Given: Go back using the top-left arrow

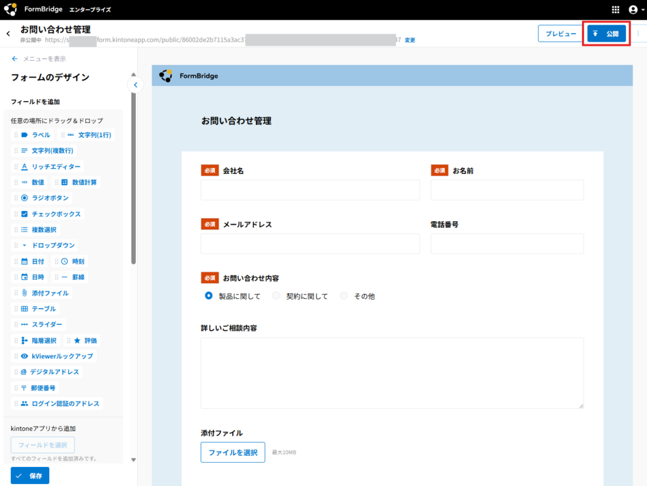Looking at the screenshot, I should pyautogui.click(x=8, y=33).
